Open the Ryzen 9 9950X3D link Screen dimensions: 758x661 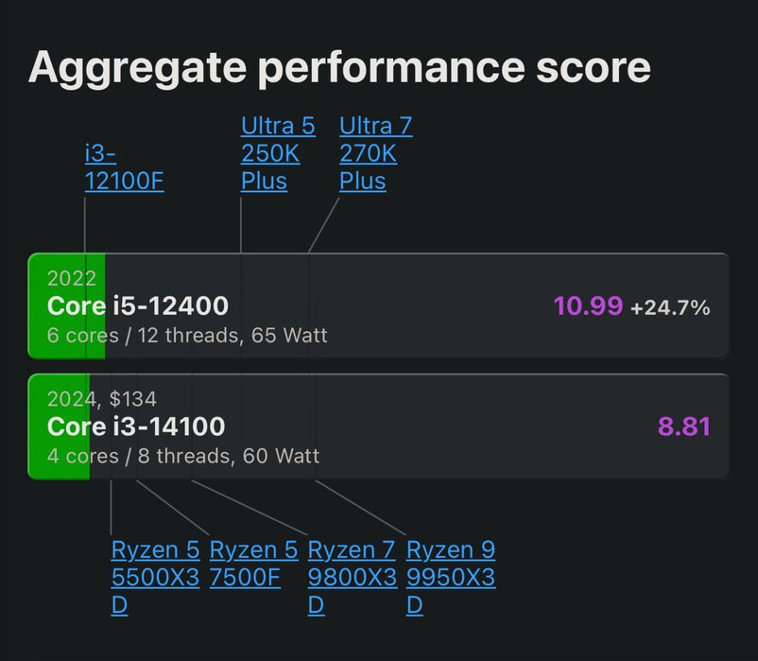tap(451, 577)
